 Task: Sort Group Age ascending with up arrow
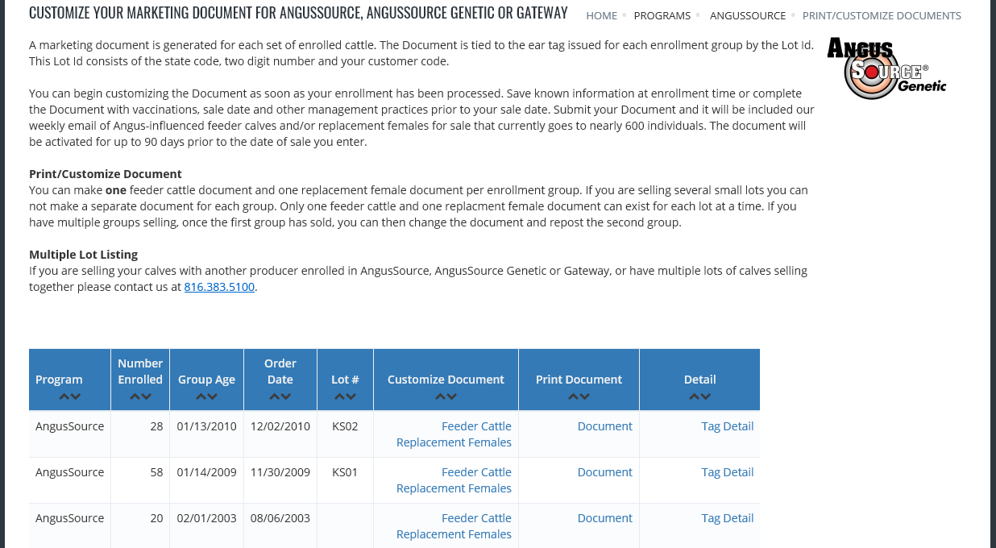click(201, 396)
